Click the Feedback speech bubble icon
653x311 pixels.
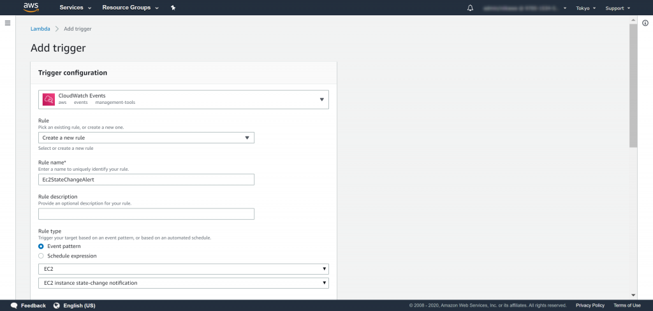point(14,306)
